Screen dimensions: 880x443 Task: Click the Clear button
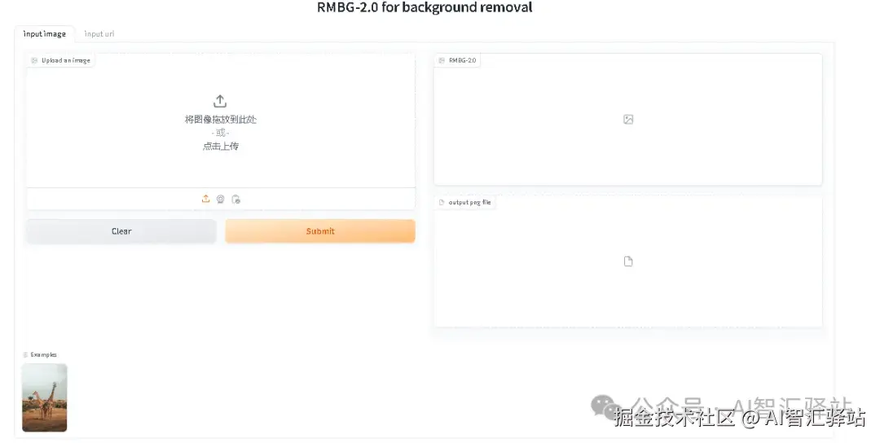[x=121, y=231]
